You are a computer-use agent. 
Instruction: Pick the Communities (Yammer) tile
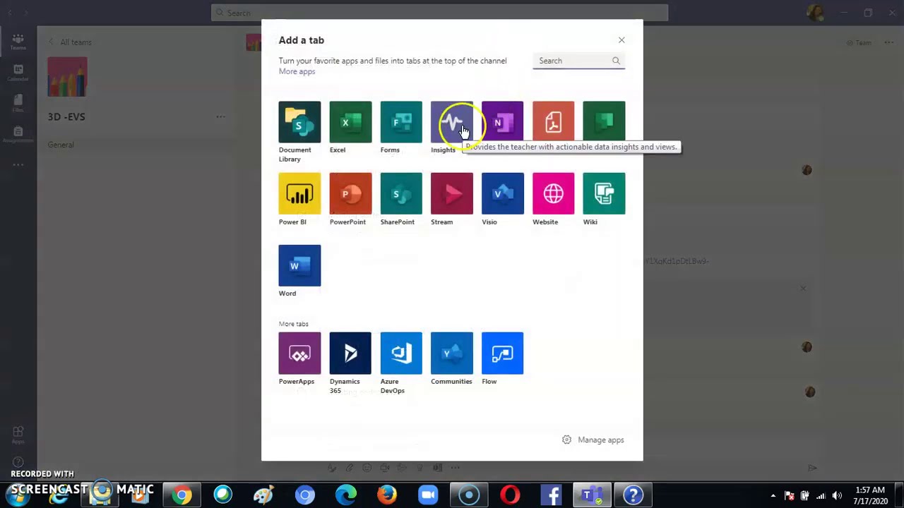(x=452, y=353)
